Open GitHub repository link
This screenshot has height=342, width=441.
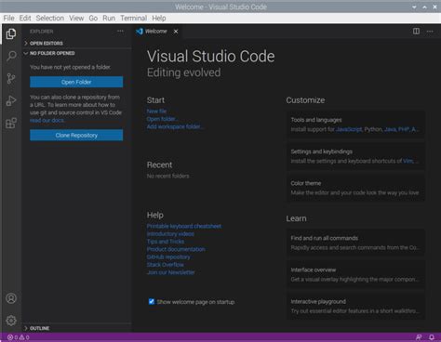(168, 257)
